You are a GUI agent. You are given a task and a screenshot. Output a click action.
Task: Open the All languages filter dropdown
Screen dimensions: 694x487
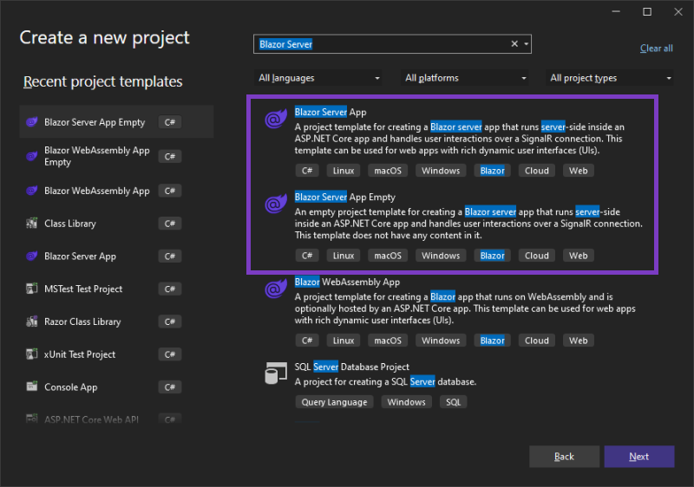click(x=318, y=78)
